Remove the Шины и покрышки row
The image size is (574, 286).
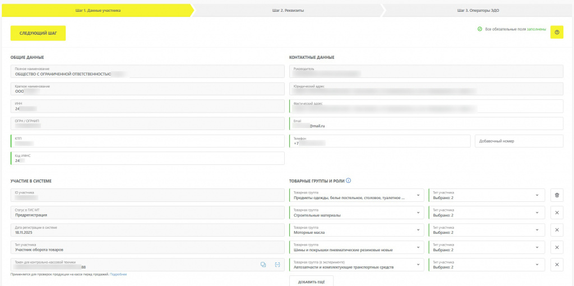tap(557, 247)
